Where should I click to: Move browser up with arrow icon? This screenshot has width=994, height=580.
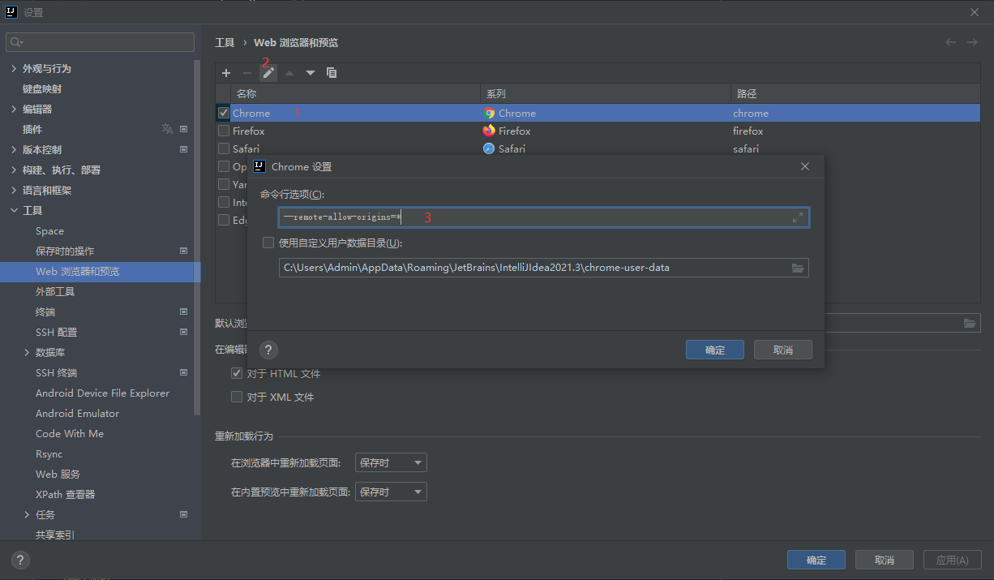pyautogui.click(x=289, y=73)
